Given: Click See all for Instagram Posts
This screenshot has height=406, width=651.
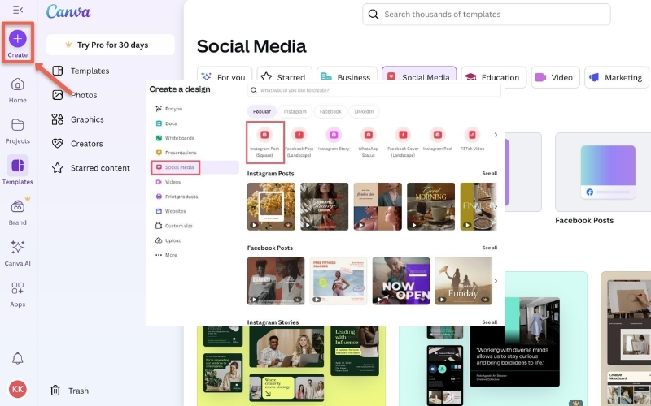Looking at the screenshot, I should point(490,173).
